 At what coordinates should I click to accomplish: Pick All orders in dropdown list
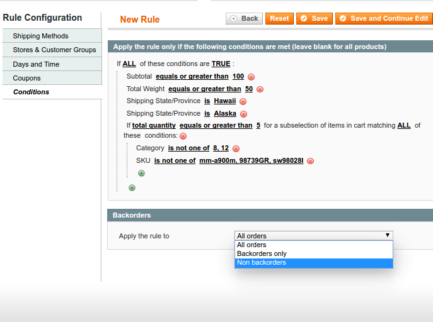(251, 245)
